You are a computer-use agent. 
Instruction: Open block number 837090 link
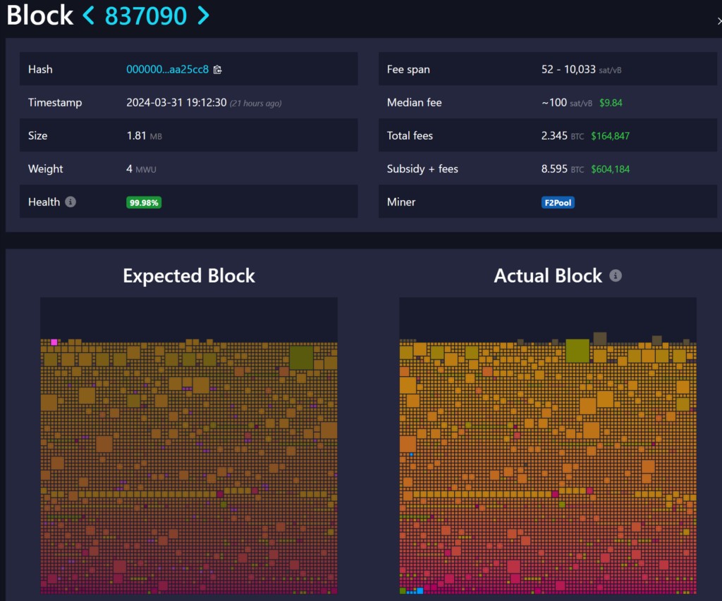(145, 16)
